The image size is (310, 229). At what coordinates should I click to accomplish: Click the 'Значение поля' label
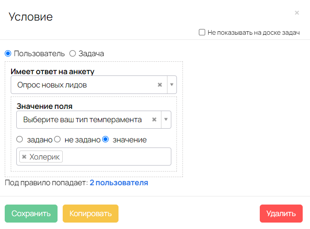click(45, 106)
